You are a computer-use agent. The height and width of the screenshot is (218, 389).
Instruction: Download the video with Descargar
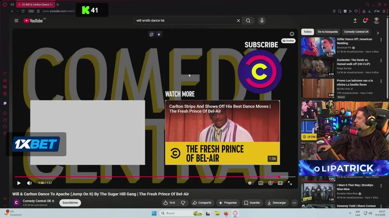click(276, 203)
